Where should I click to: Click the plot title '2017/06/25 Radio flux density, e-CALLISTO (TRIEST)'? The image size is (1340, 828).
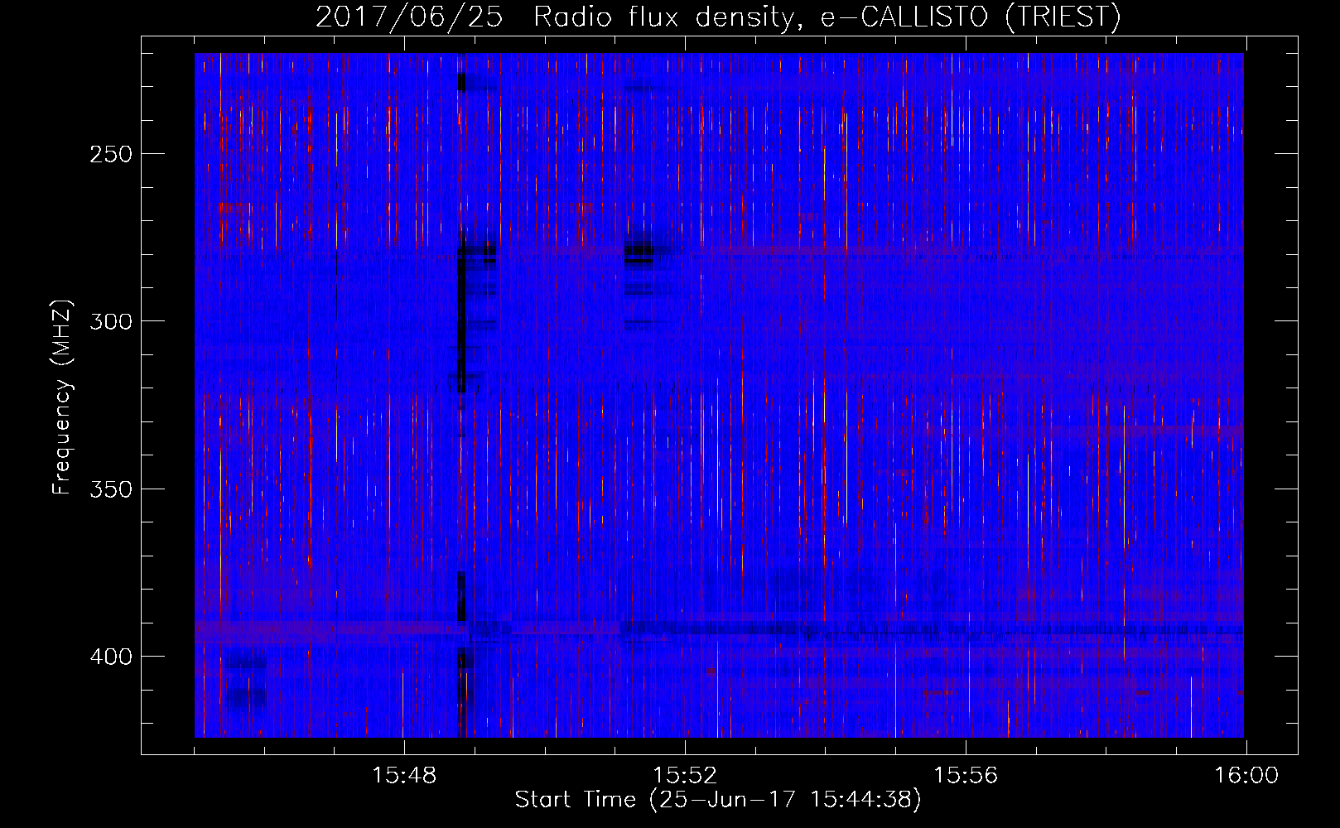(x=718, y=17)
